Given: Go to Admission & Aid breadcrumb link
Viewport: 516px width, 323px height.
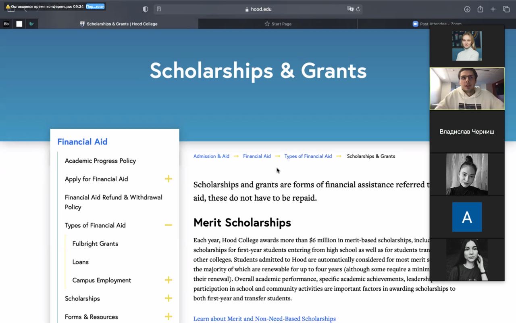Looking at the screenshot, I should click(x=211, y=156).
